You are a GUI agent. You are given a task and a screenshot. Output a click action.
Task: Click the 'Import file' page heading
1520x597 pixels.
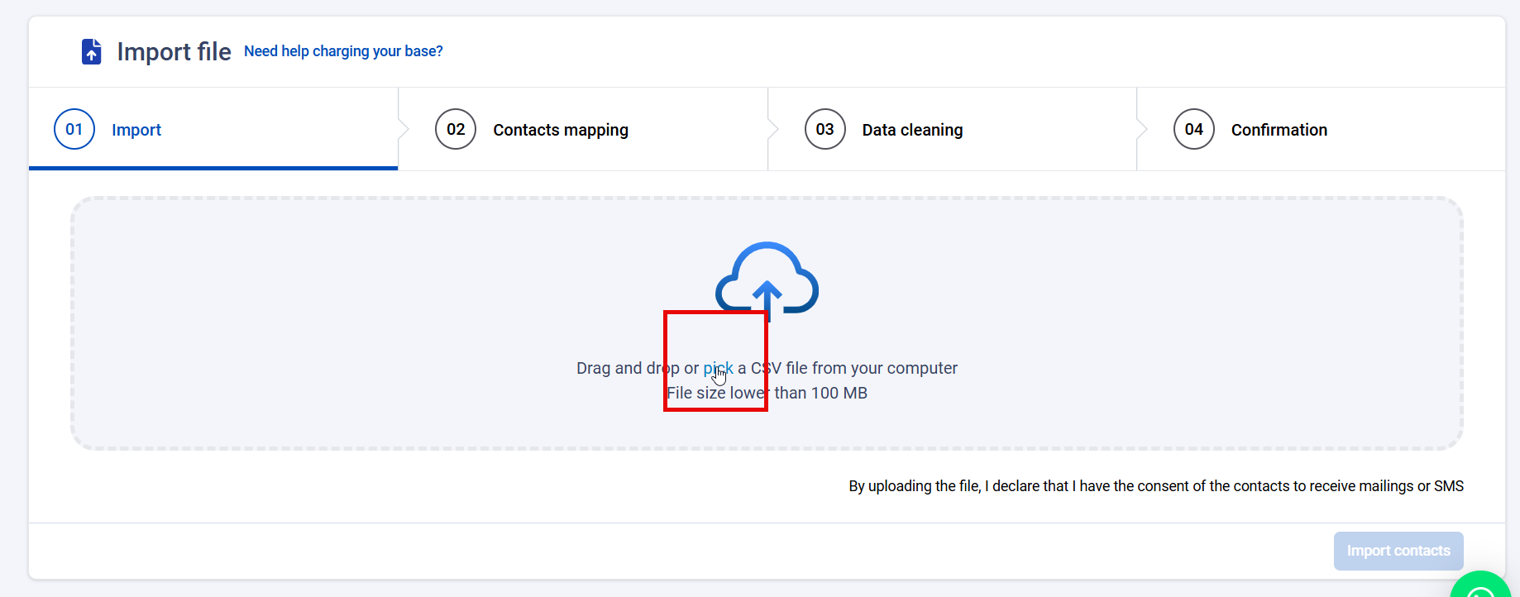[x=174, y=51]
